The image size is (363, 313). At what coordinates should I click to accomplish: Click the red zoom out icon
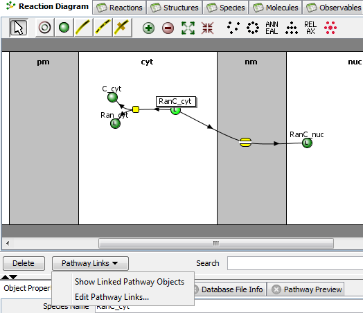pyautogui.click(x=168, y=28)
